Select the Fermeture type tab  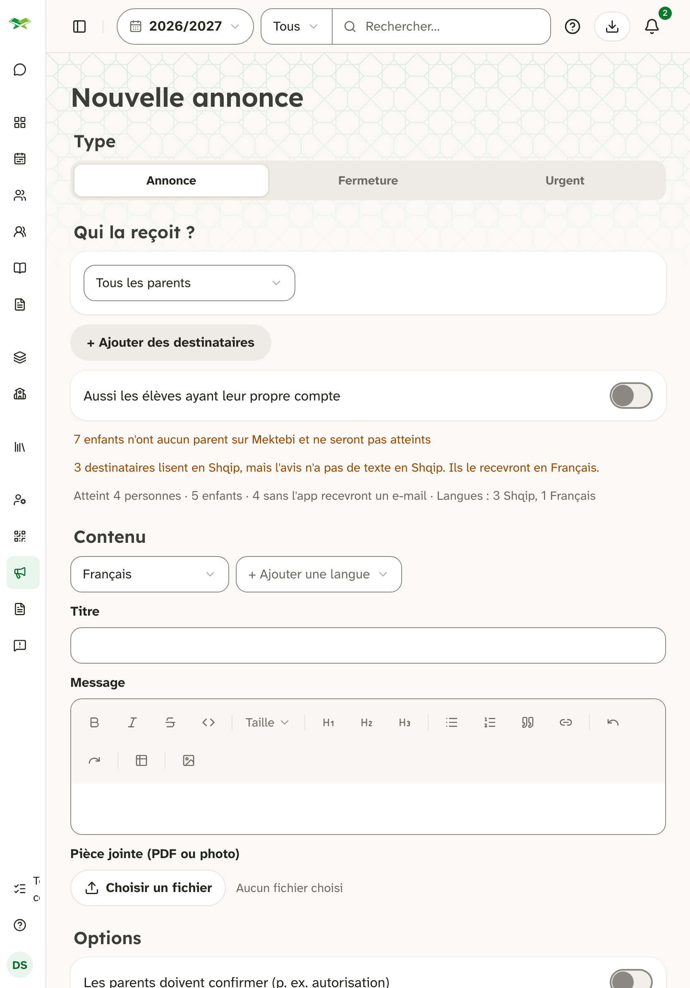tap(368, 180)
